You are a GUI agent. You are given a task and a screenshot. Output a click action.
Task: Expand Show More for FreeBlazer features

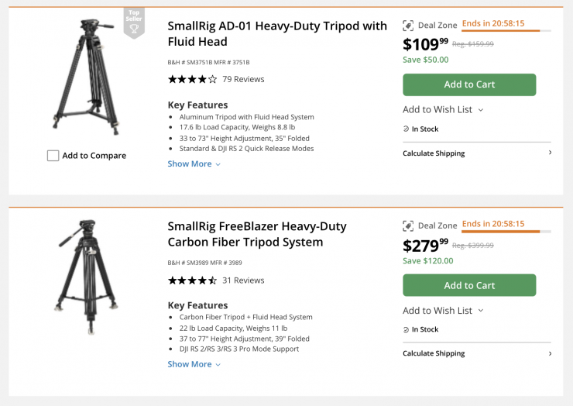[x=194, y=364]
